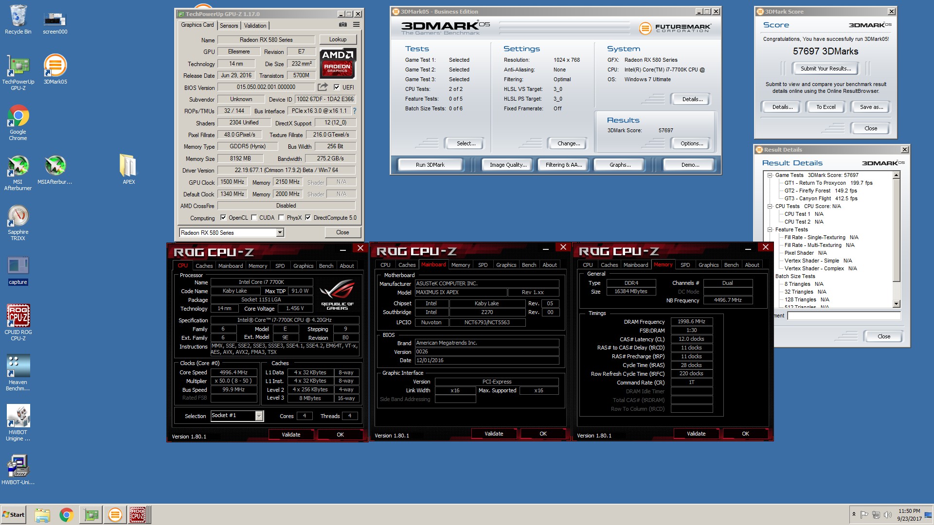Click the Result Details scrollbar up arrow
The height and width of the screenshot is (525, 934).
(x=897, y=175)
